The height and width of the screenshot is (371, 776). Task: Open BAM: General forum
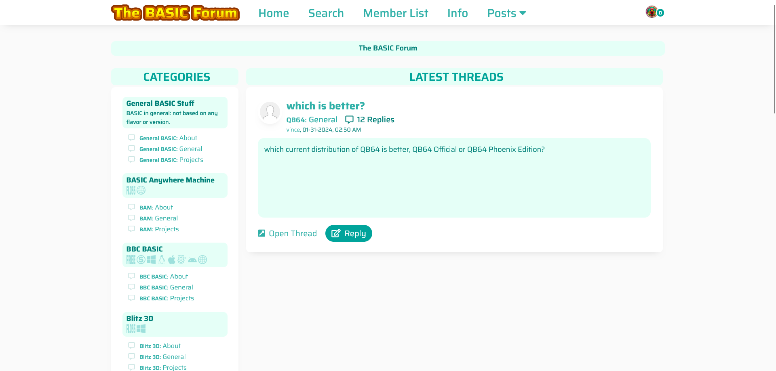click(x=158, y=218)
